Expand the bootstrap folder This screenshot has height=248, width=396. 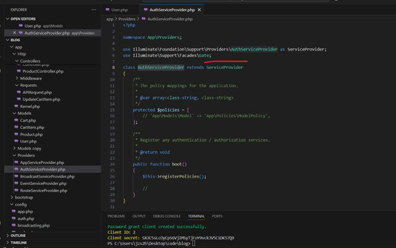[x=23, y=197]
